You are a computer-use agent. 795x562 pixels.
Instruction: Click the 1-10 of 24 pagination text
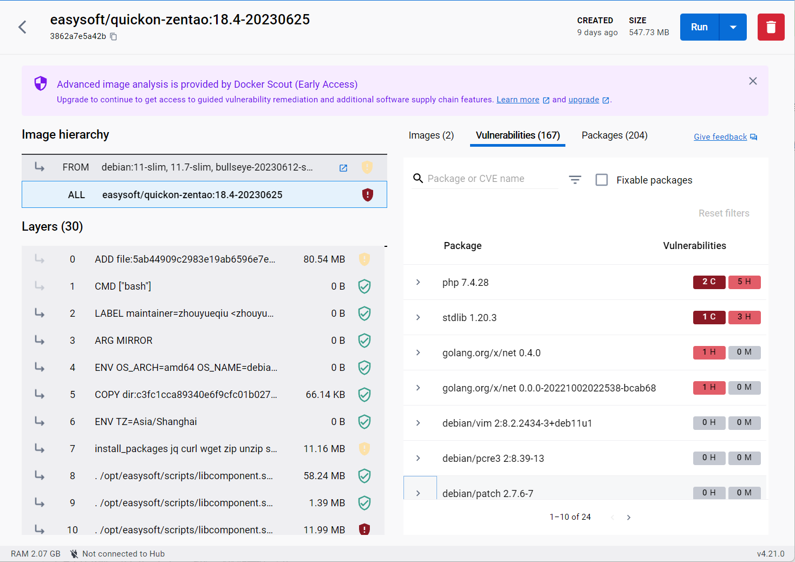570,517
